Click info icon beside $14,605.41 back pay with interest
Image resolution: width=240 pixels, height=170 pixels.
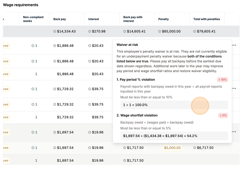(125, 31)
